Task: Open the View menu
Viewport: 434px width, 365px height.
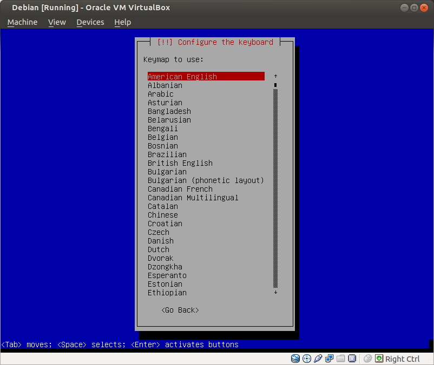Action: coord(57,22)
